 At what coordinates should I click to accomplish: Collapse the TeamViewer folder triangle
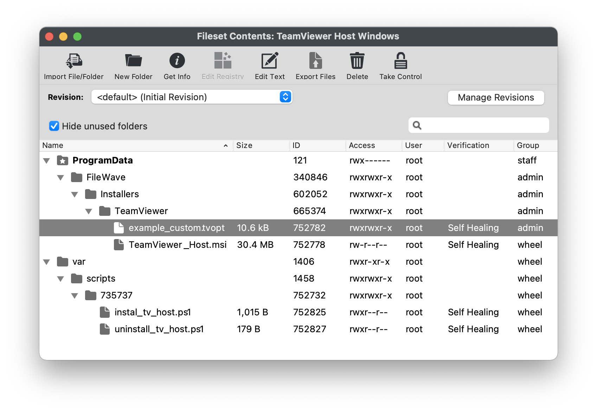coord(89,212)
